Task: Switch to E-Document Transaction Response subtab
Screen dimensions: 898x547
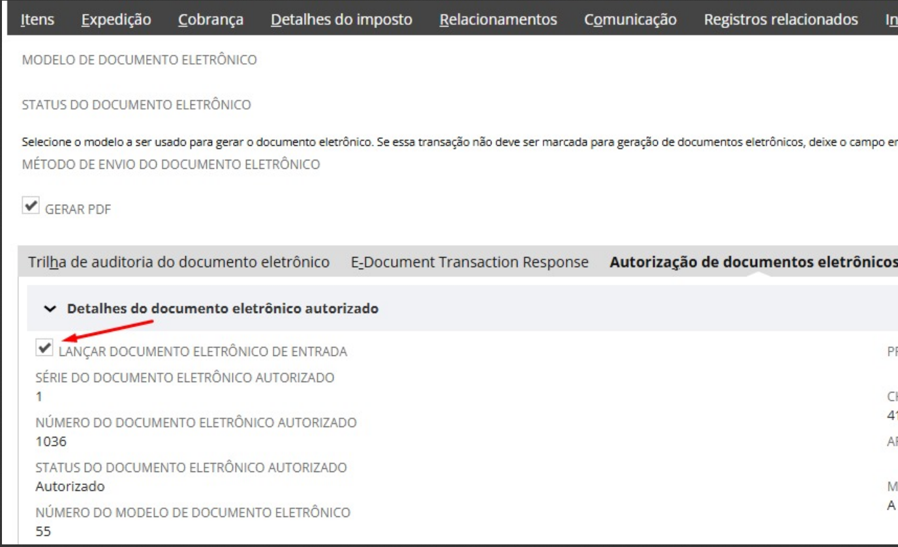Action: 469,262
